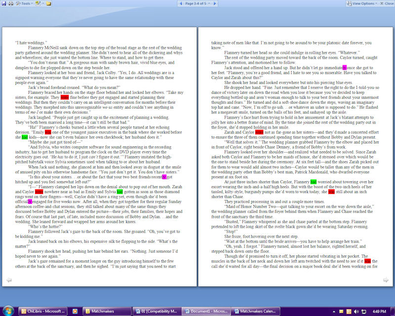Click the left page-turn arrow at bottom

tap(8, 280)
